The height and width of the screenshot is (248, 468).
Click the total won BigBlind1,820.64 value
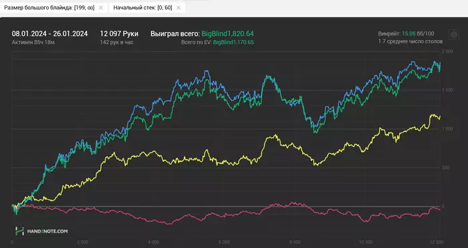[228, 33]
